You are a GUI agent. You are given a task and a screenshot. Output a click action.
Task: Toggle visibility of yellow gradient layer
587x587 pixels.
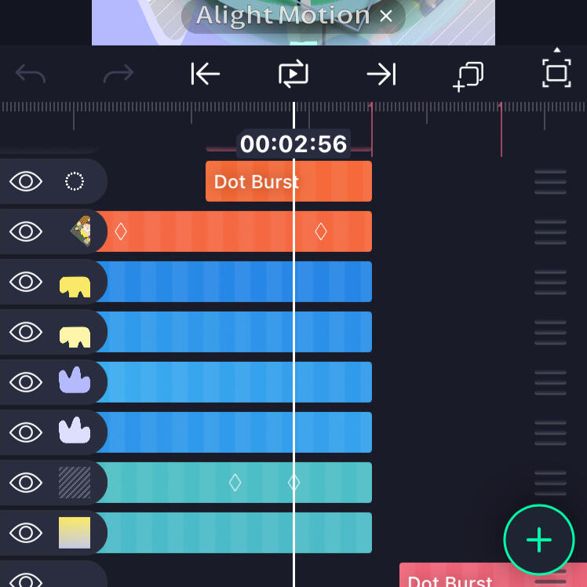pyautogui.click(x=26, y=533)
